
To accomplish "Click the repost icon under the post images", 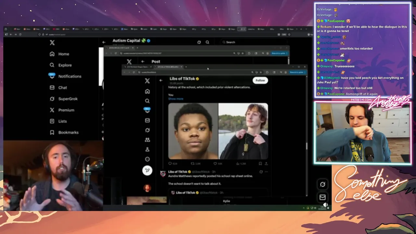I will (x=192, y=163).
